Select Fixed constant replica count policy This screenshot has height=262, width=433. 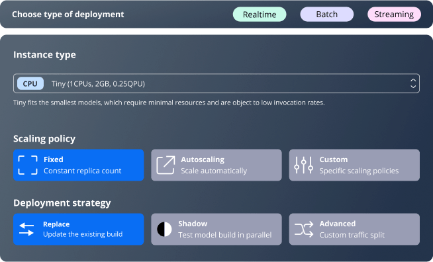(78, 165)
